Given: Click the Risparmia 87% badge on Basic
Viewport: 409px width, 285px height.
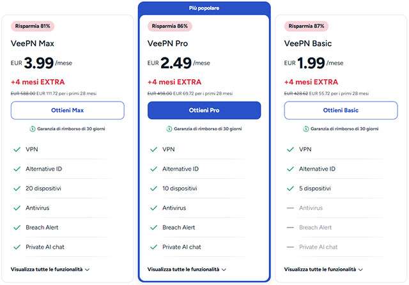Looking at the screenshot, I should pyautogui.click(x=306, y=26).
